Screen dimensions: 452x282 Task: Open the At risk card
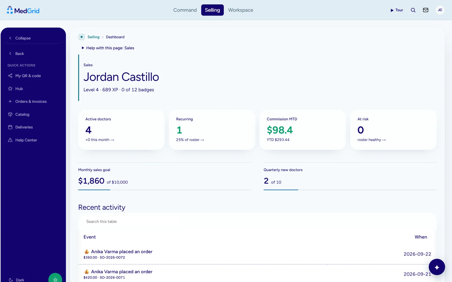point(393,130)
